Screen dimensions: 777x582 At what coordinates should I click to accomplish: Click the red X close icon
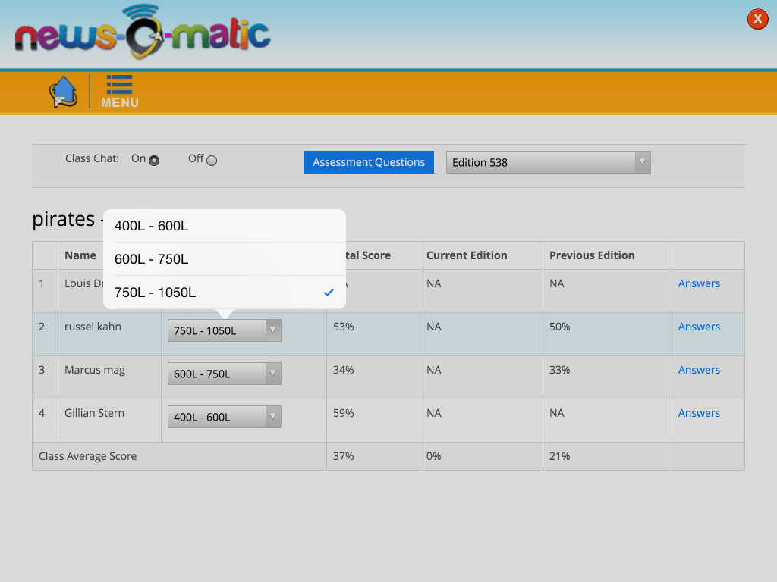[x=757, y=19]
